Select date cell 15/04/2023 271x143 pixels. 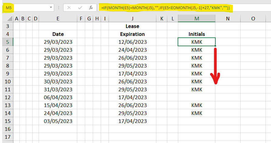click(x=58, y=105)
